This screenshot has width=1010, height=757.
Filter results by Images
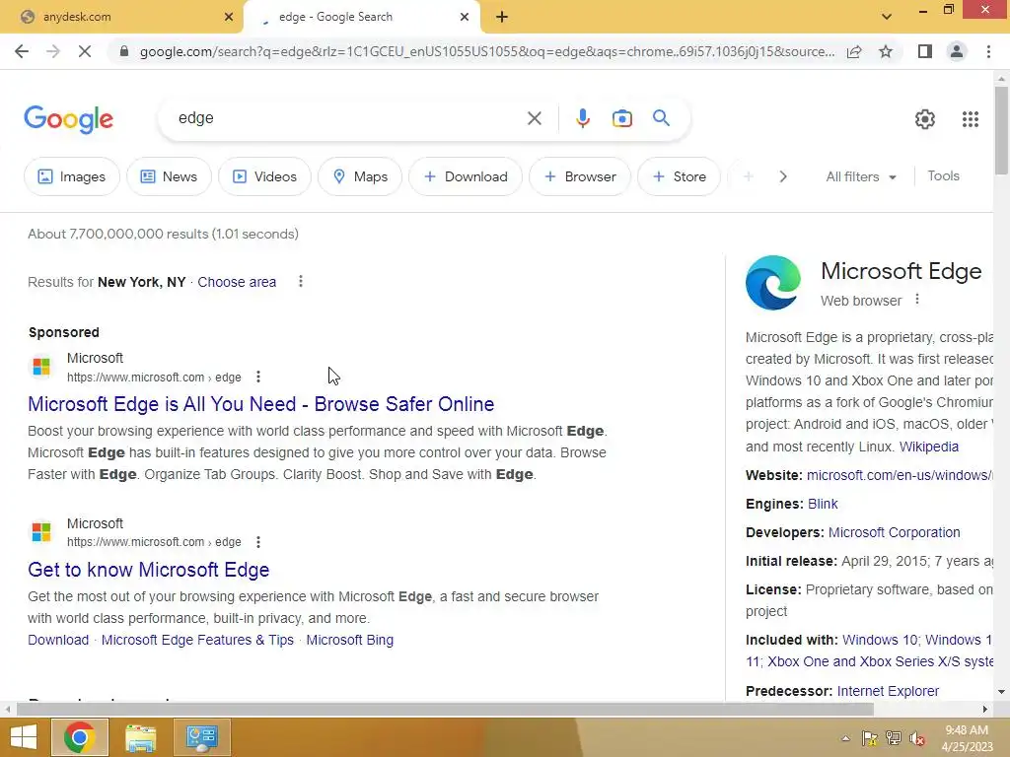point(71,176)
